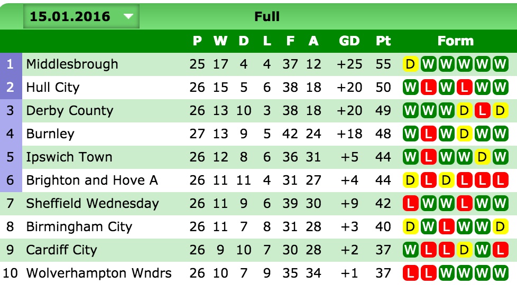Screen dimensions: 517x285
Task: Open the Brighton and Hove A link
Action: (x=92, y=180)
